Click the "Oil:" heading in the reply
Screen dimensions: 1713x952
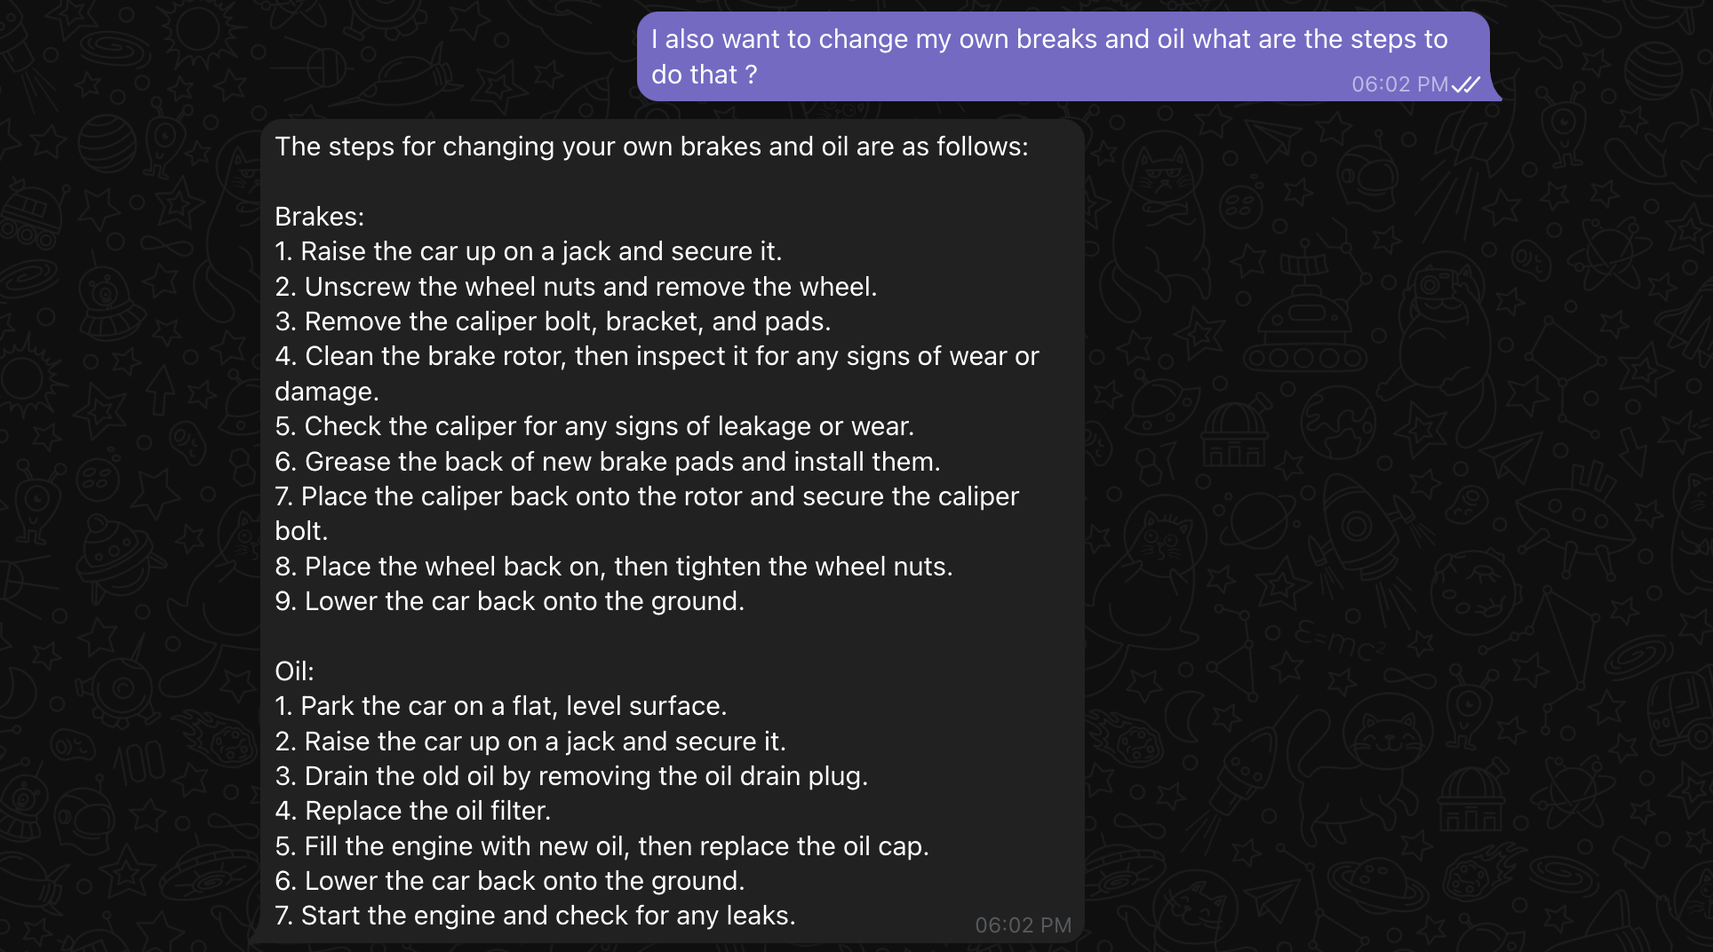point(294,671)
